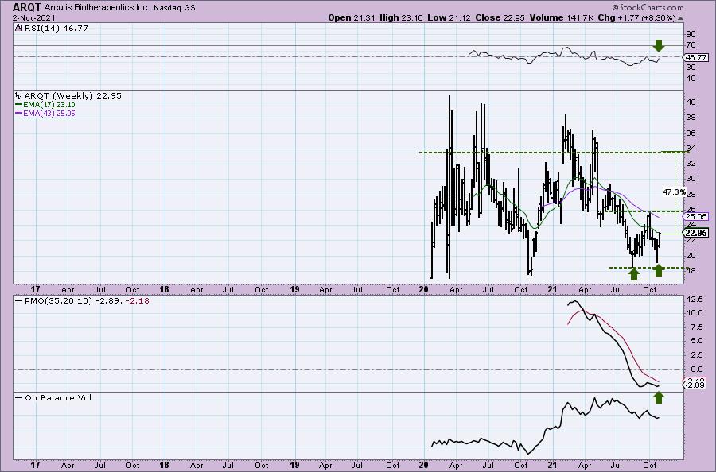The height and width of the screenshot is (472, 716).
Task: Click the RSI(14) 46.77 indicator label
Action: pyautogui.click(x=55, y=28)
